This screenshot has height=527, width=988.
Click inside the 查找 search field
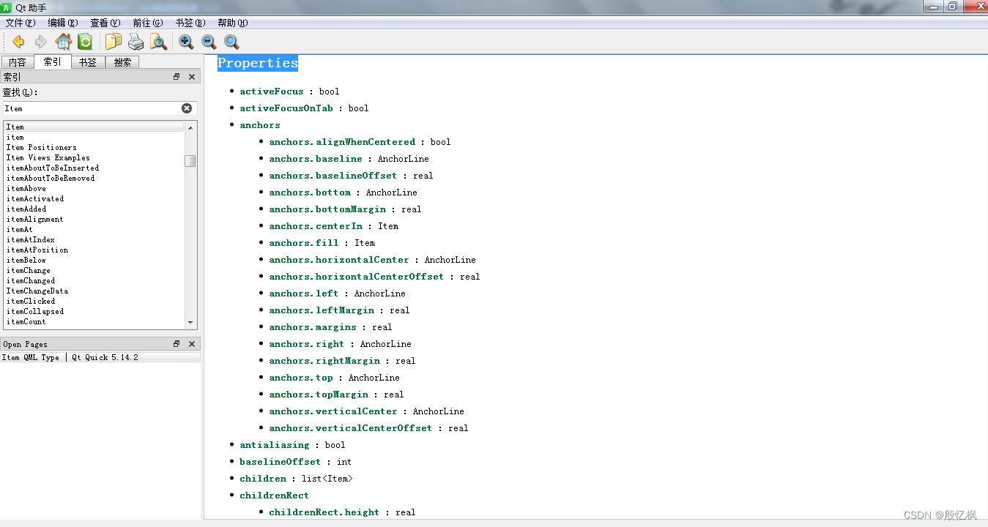click(88, 108)
